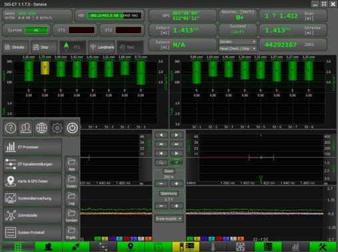
Task: Click the grid main menu icon in bottom bar
Action: pos(18,247)
